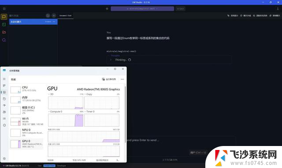282x168 pixels.
Task: Open the red My Models folder icon
Action: tap(4, 32)
